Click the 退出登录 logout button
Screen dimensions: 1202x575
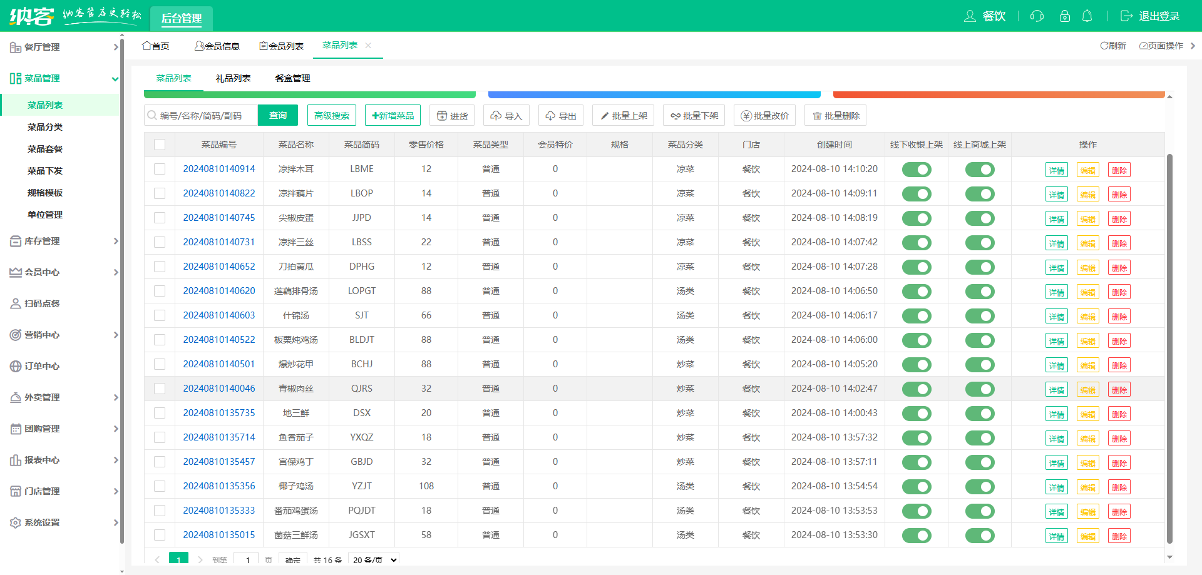(1150, 16)
